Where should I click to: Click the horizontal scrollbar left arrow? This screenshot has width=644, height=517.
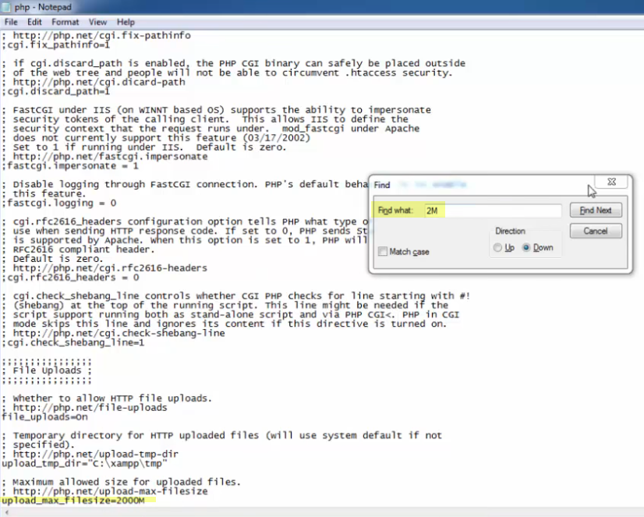click(x=6, y=512)
